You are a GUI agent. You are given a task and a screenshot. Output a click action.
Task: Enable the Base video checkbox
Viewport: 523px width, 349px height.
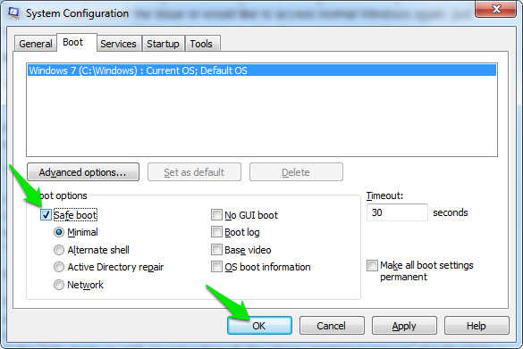[216, 250]
